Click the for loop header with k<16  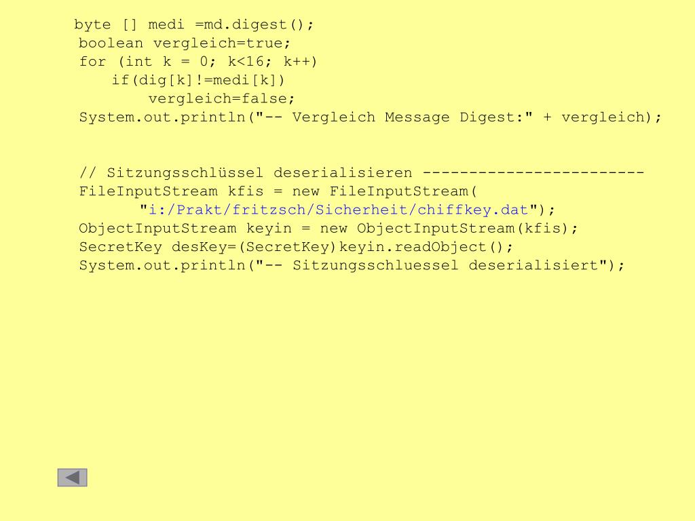tap(198, 62)
